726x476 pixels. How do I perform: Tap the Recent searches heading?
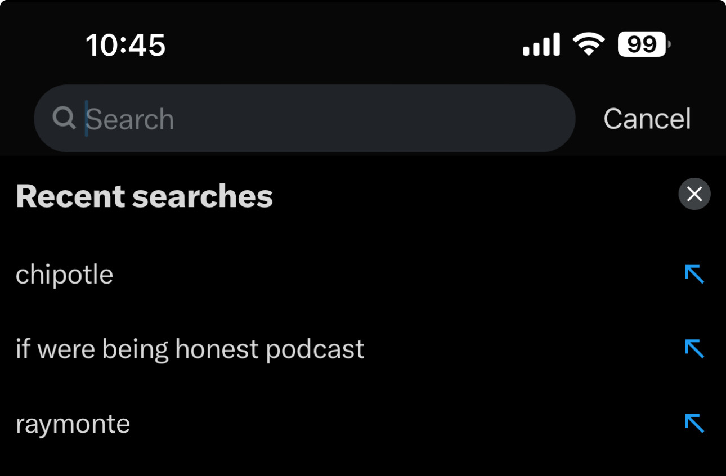pos(144,196)
